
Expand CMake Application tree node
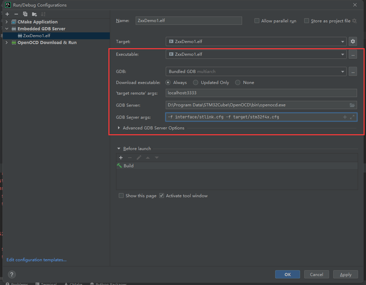click(7, 22)
